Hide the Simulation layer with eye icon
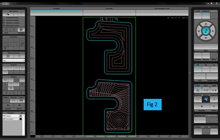The height and width of the screenshot is (140, 220). pyautogui.click(x=4, y=119)
